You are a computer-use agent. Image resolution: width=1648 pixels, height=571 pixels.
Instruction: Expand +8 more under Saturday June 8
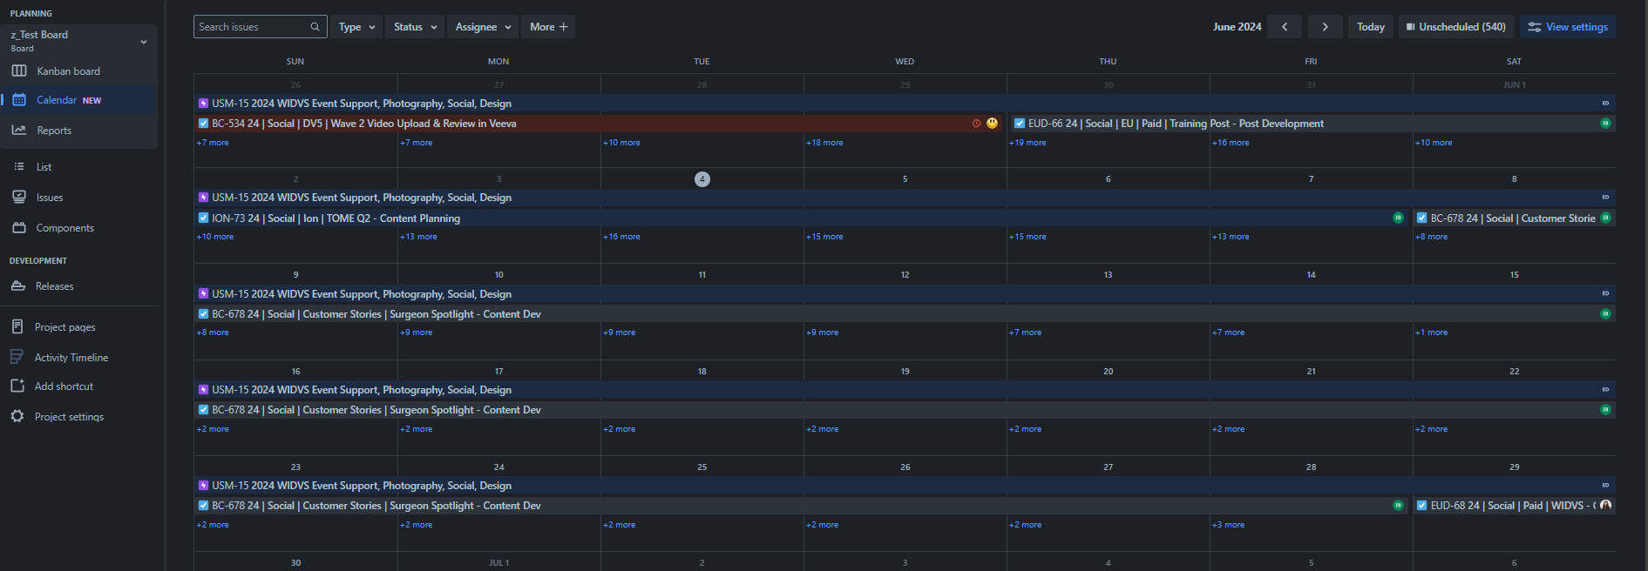[1431, 237]
